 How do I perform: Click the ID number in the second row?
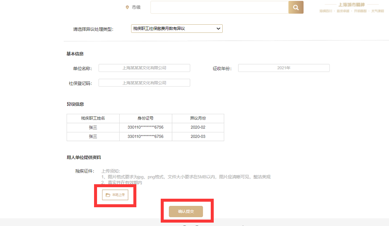145,136
